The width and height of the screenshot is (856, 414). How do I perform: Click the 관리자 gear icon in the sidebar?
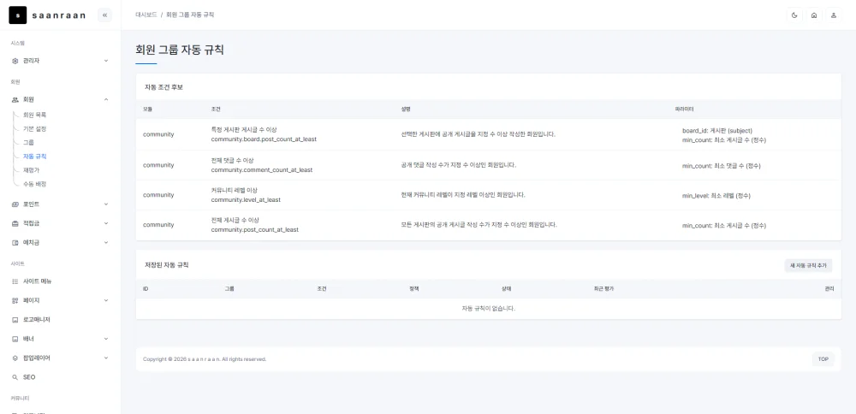point(15,61)
